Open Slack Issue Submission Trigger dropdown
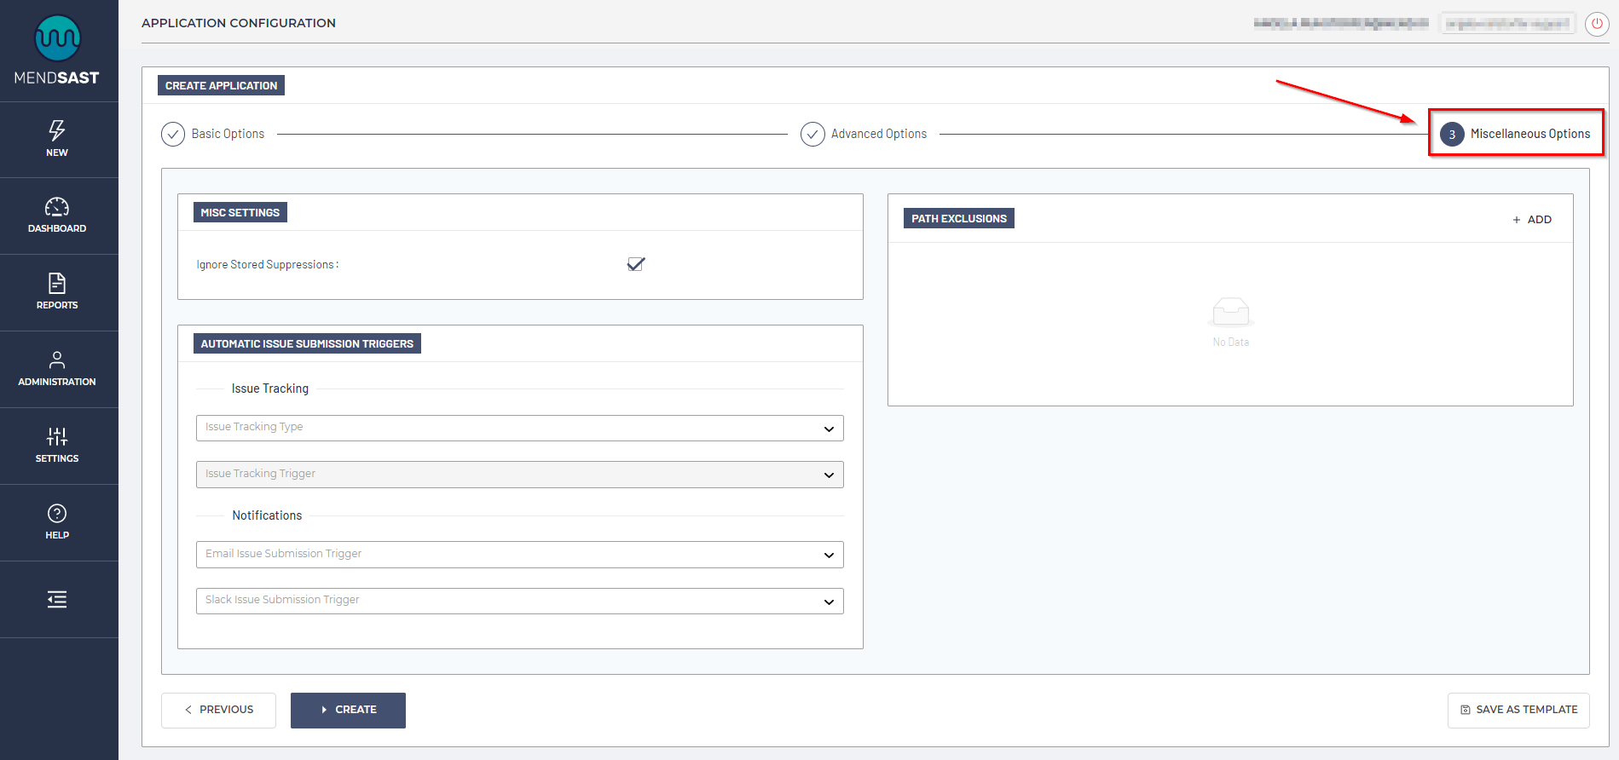 click(x=519, y=601)
